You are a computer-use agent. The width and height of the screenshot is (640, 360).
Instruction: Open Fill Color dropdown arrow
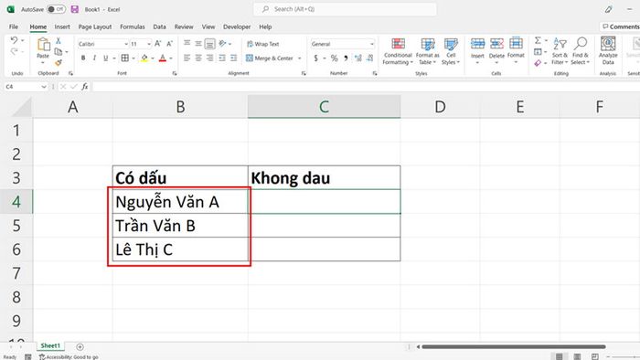coord(153,58)
